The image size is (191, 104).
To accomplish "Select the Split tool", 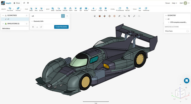I will [x=81, y=9].
